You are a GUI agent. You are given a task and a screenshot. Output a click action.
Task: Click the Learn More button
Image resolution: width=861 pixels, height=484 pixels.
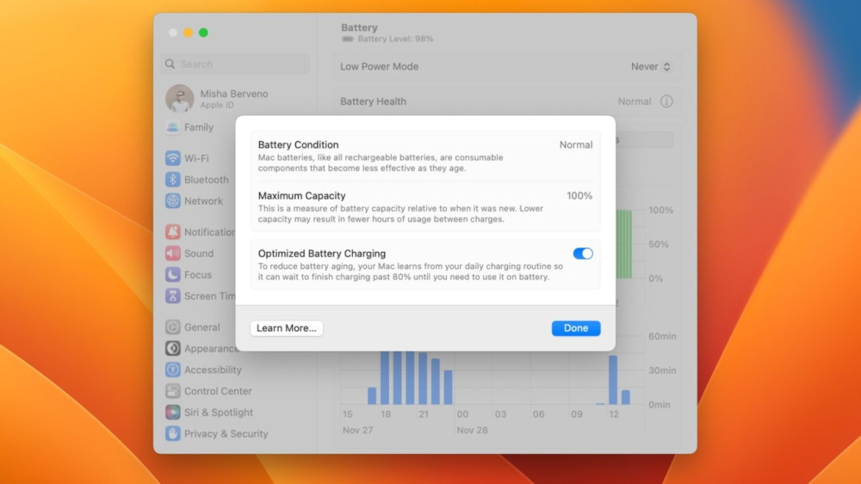click(x=287, y=328)
